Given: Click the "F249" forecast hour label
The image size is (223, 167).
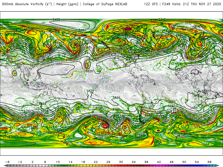Looking at the screenshot, I should [166, 4].
